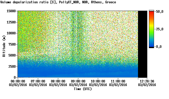Click the 25,0 colorbar label
The width and height of the screenshot is (169, 99).
pos(160,29)
